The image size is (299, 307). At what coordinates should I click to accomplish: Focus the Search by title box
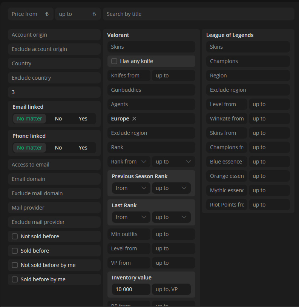tap(199, 14)
